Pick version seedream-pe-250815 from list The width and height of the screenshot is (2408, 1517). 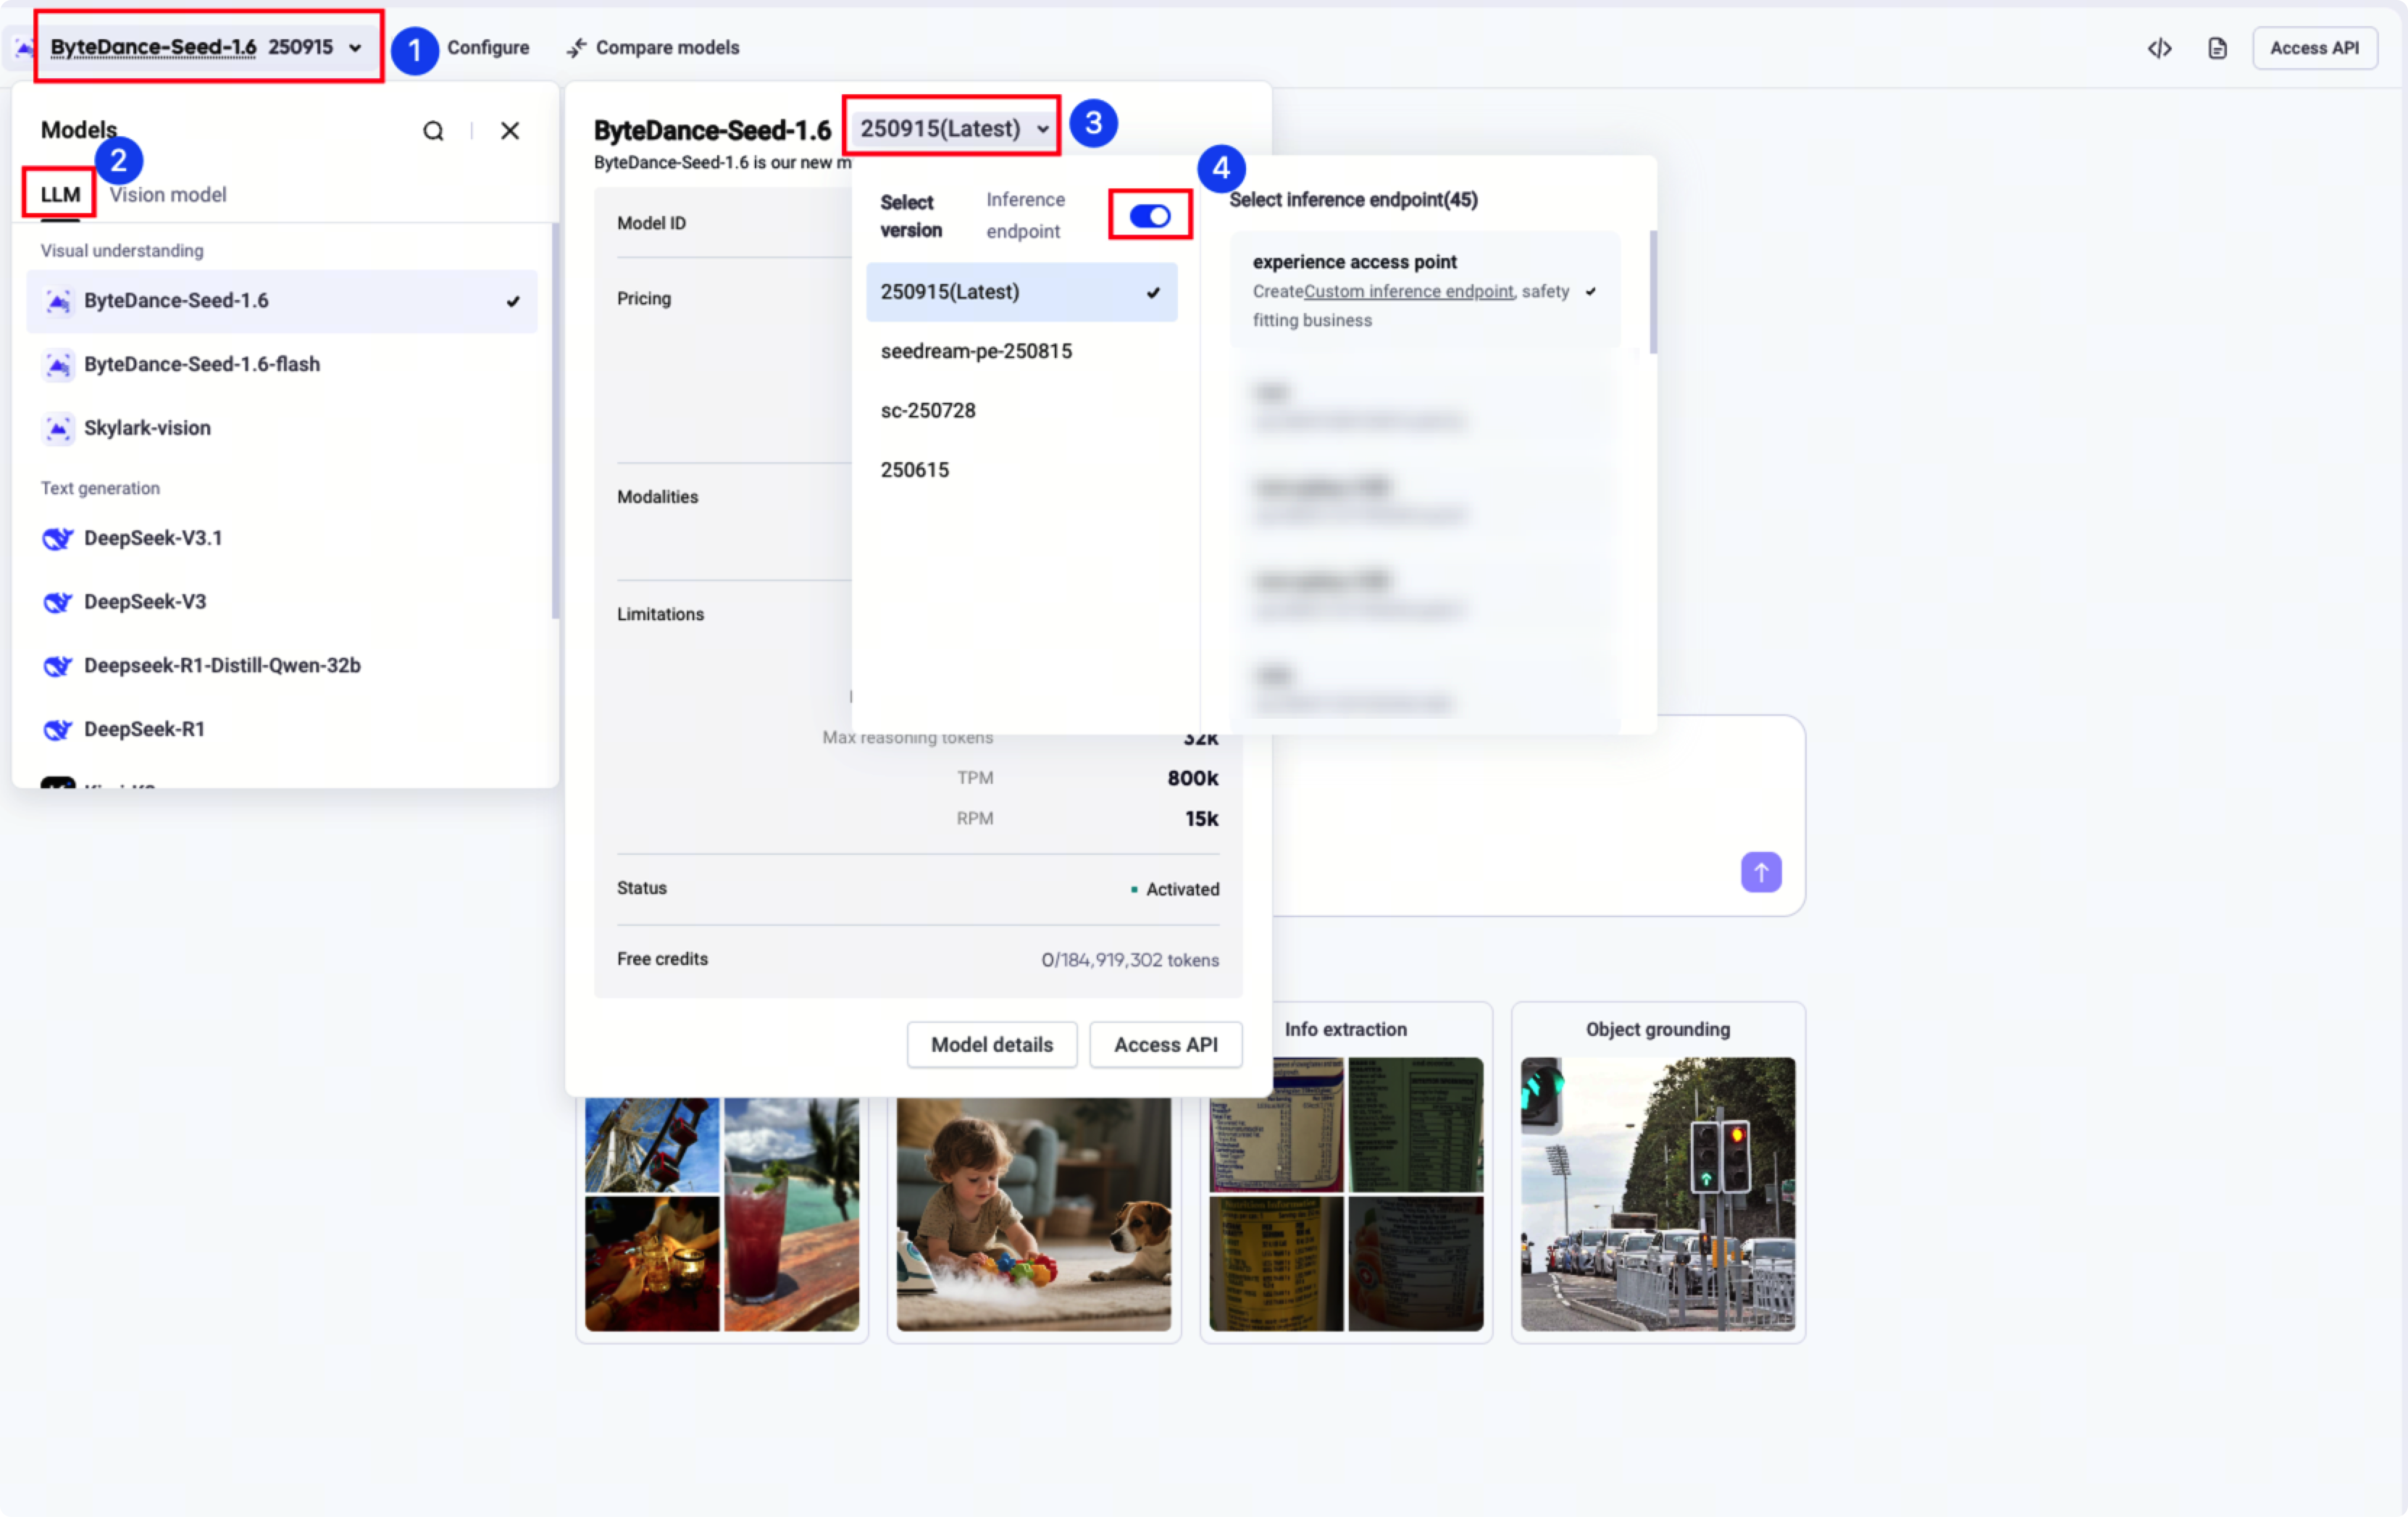[x=976, y=351]
